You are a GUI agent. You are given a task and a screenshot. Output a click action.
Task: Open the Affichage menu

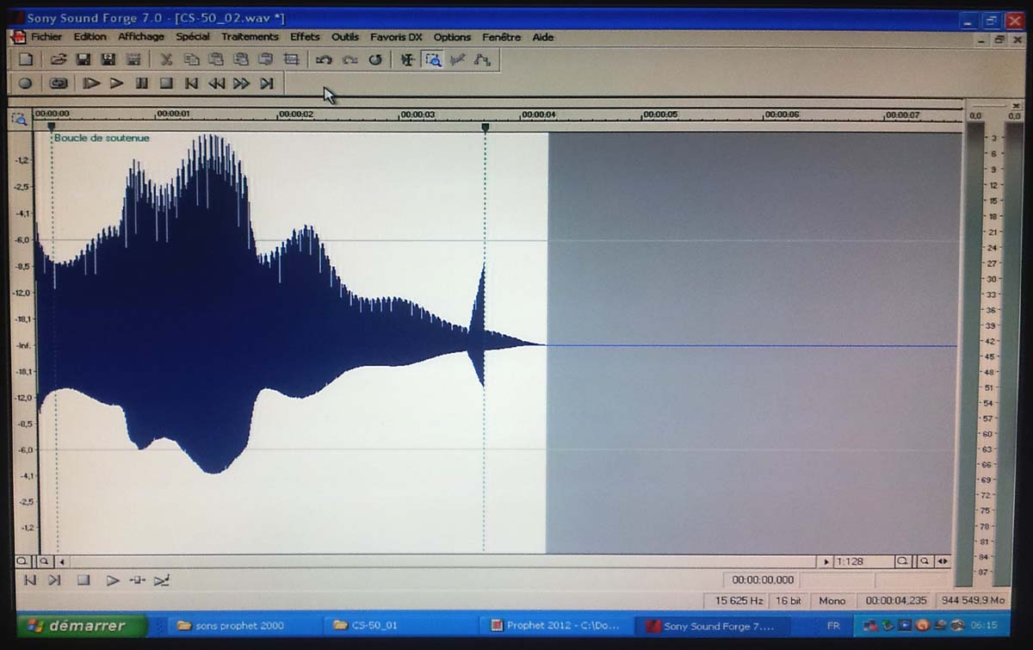click(141, 37)
